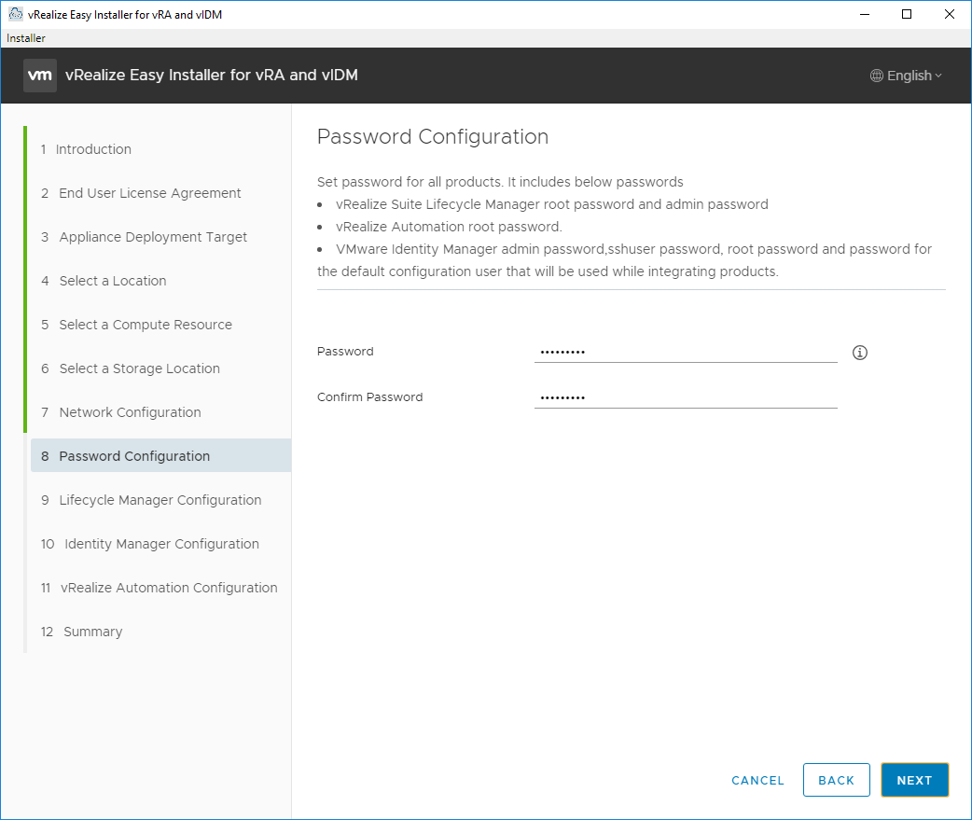Click the NEXT button
The image size is (972, 820).
coord(914,780)
